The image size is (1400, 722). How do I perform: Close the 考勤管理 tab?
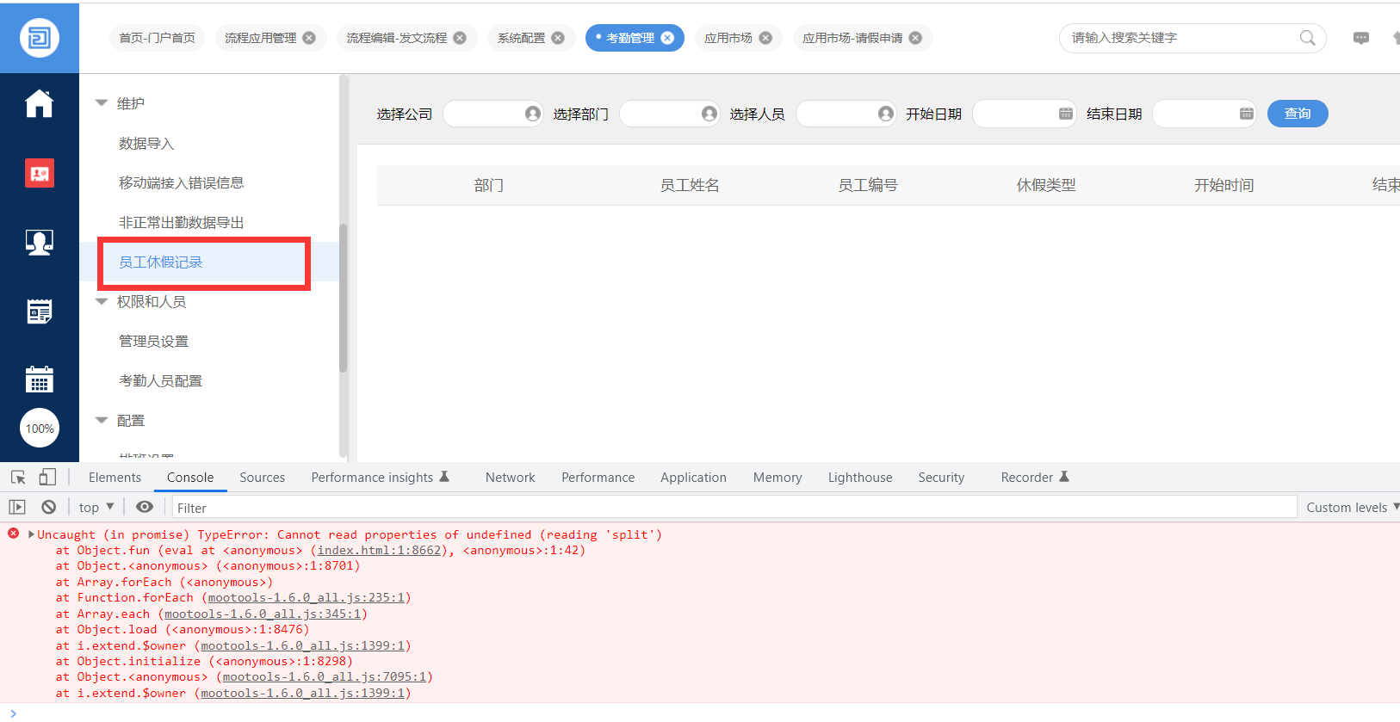point(667,38)
